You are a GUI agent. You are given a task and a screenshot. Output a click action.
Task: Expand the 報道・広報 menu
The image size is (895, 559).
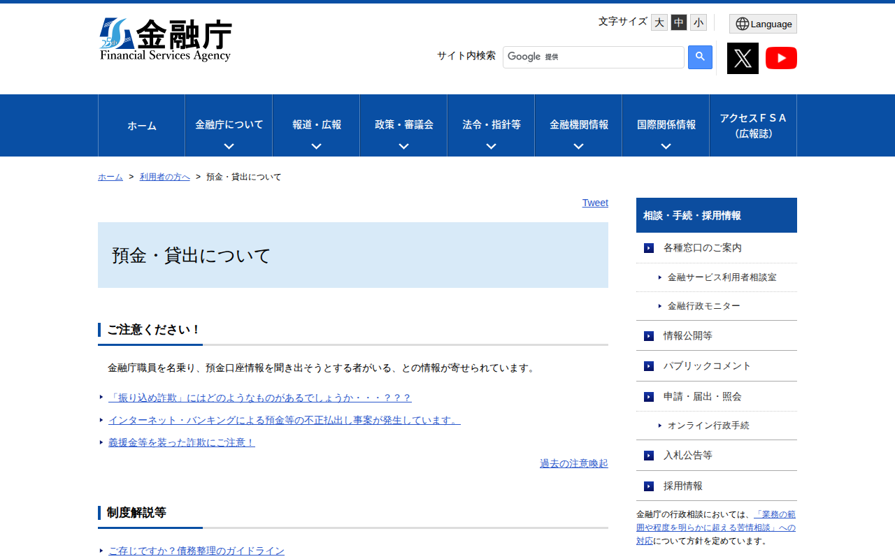[316, 126]
